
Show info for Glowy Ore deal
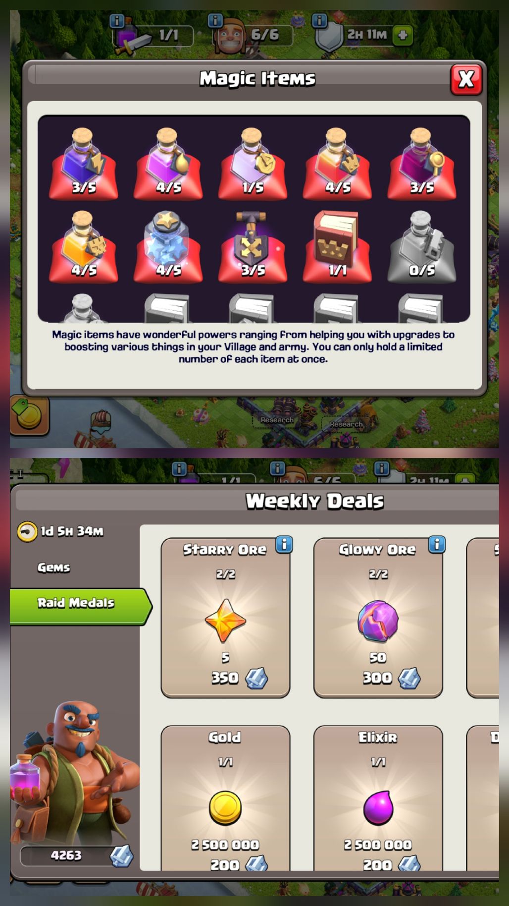pos(437,544)
